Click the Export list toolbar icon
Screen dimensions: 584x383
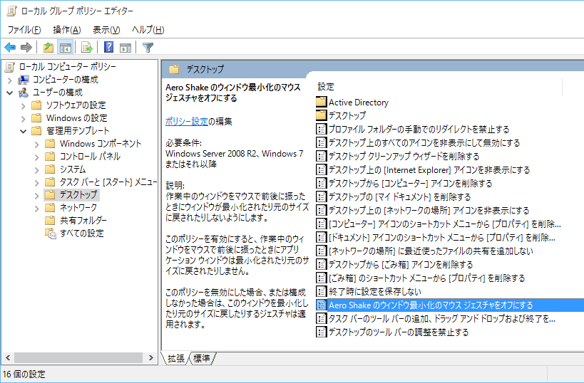(87, 48)
